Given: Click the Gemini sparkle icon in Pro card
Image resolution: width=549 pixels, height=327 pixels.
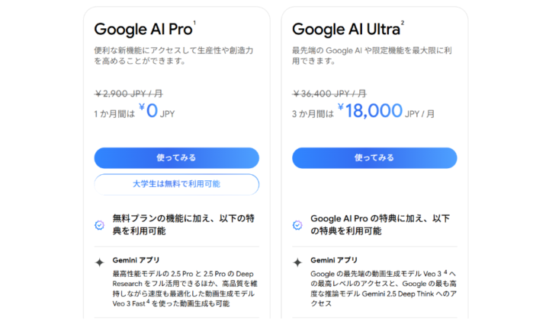Looking at the screenshot, I should [99, 262].
